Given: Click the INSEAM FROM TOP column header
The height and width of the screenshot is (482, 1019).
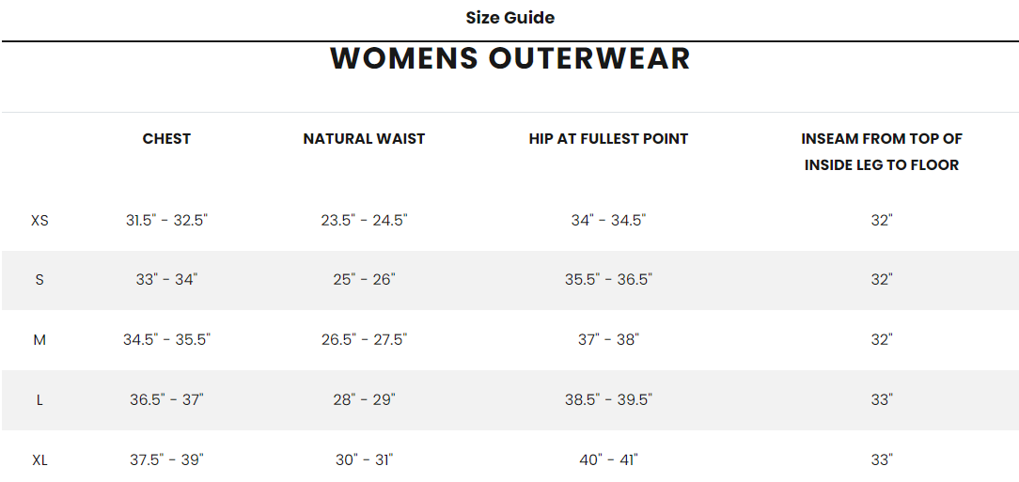Looking at the screenshot, I should click(x=882, y=152).
